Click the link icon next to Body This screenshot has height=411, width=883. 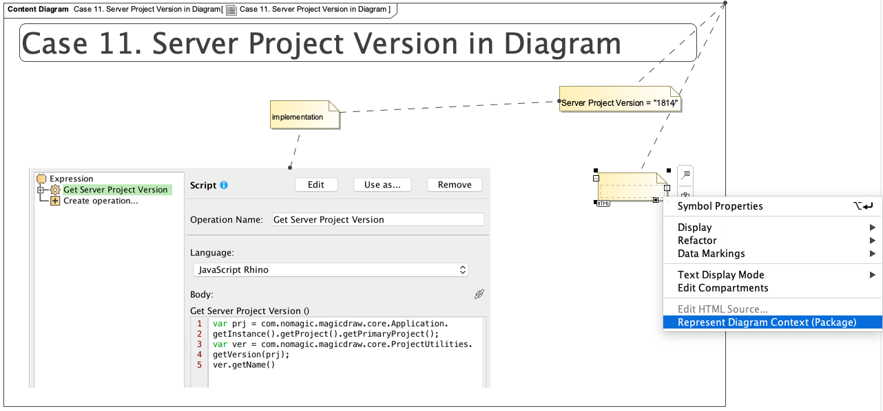pos(479,294)
